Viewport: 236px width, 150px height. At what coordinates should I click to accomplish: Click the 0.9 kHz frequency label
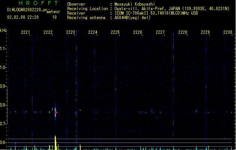click(x=3, y=86)
